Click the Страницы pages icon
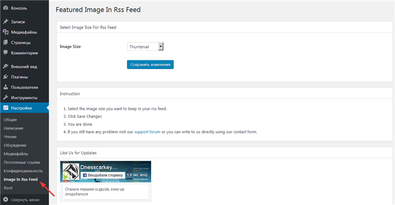 pos(6,42)
